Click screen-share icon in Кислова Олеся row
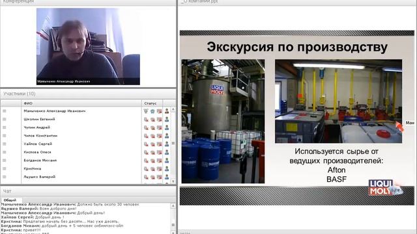 point(159,152)
